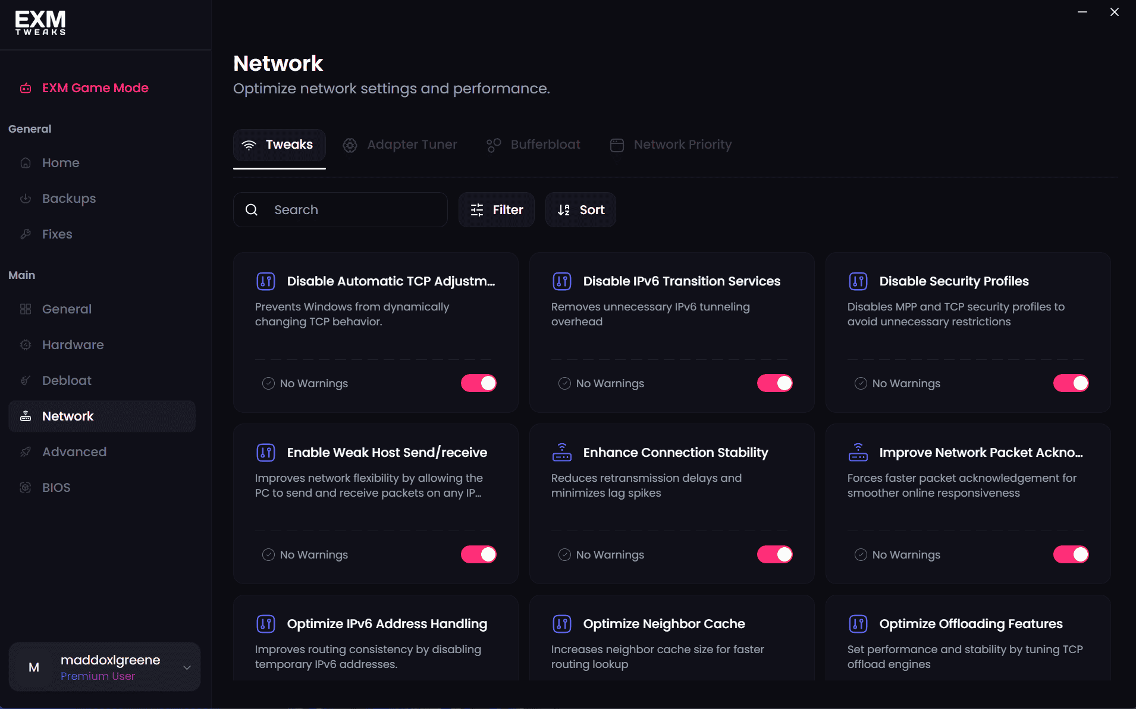Click the Hardware chip icon
1136x709 pixels.
pyautogui.click(x=26, y=345)
